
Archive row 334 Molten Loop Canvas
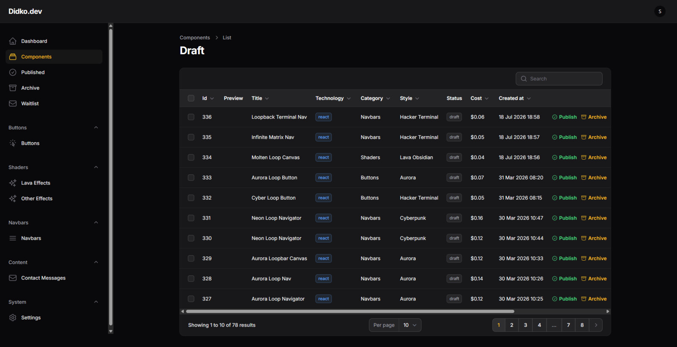coord(594,157)
